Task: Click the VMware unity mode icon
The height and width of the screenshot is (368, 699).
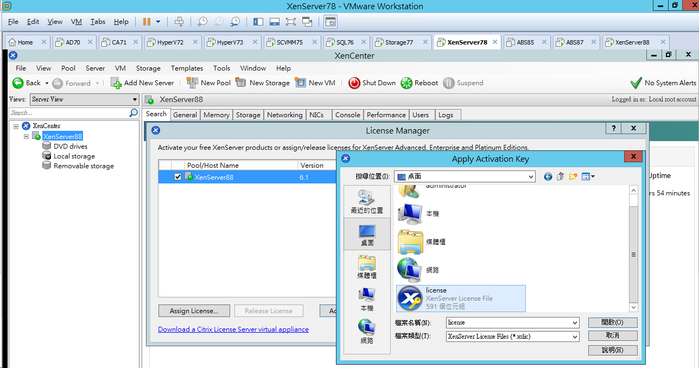Action: click(307, 22)
